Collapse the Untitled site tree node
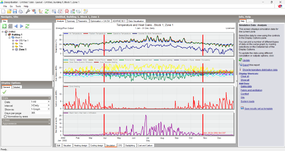285x151 pixels. tap(3, 32)
